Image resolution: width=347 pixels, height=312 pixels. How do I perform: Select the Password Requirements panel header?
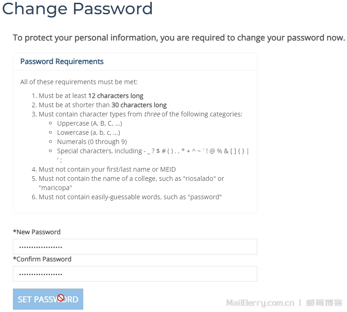pos(62,62)
